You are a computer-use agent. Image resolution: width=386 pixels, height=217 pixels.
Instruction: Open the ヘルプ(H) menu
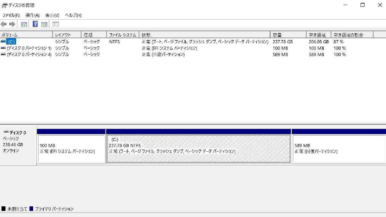[x=73, y=15]
